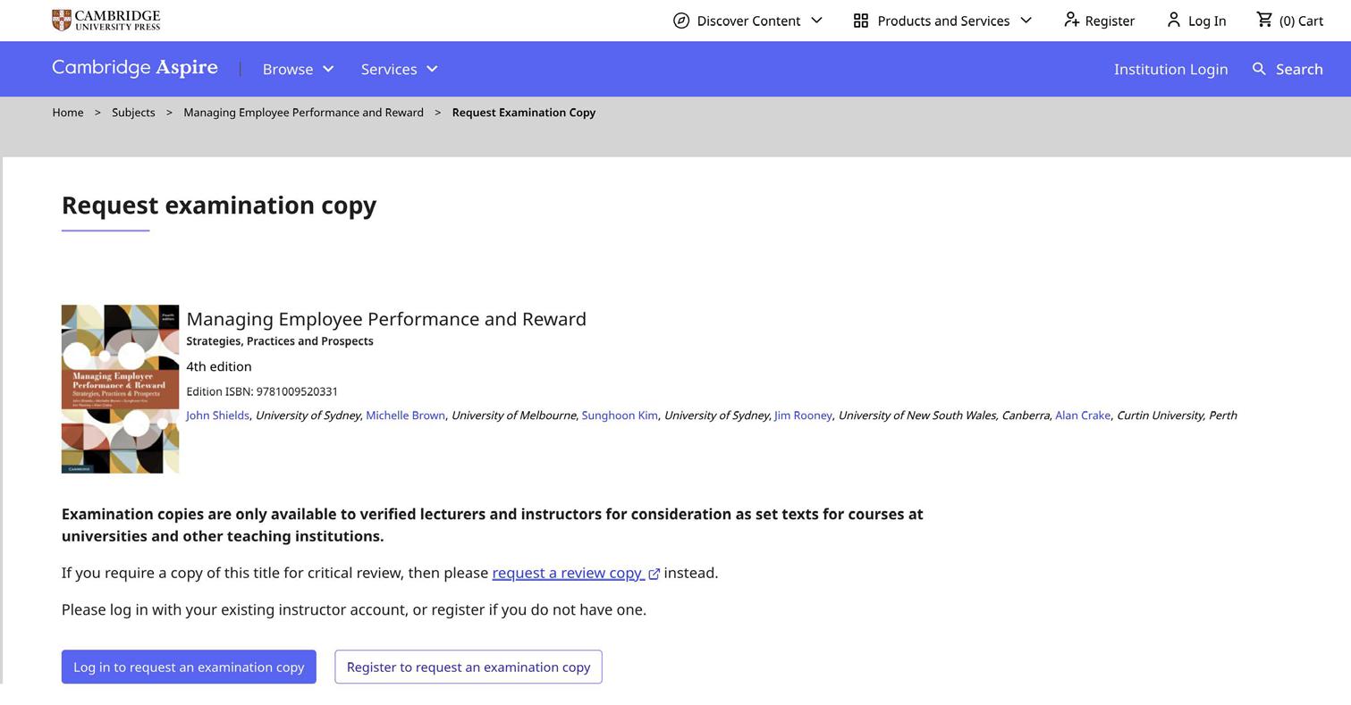1351x705 pixels.
Task: Open the Browse menu
Action: (299, 69)
